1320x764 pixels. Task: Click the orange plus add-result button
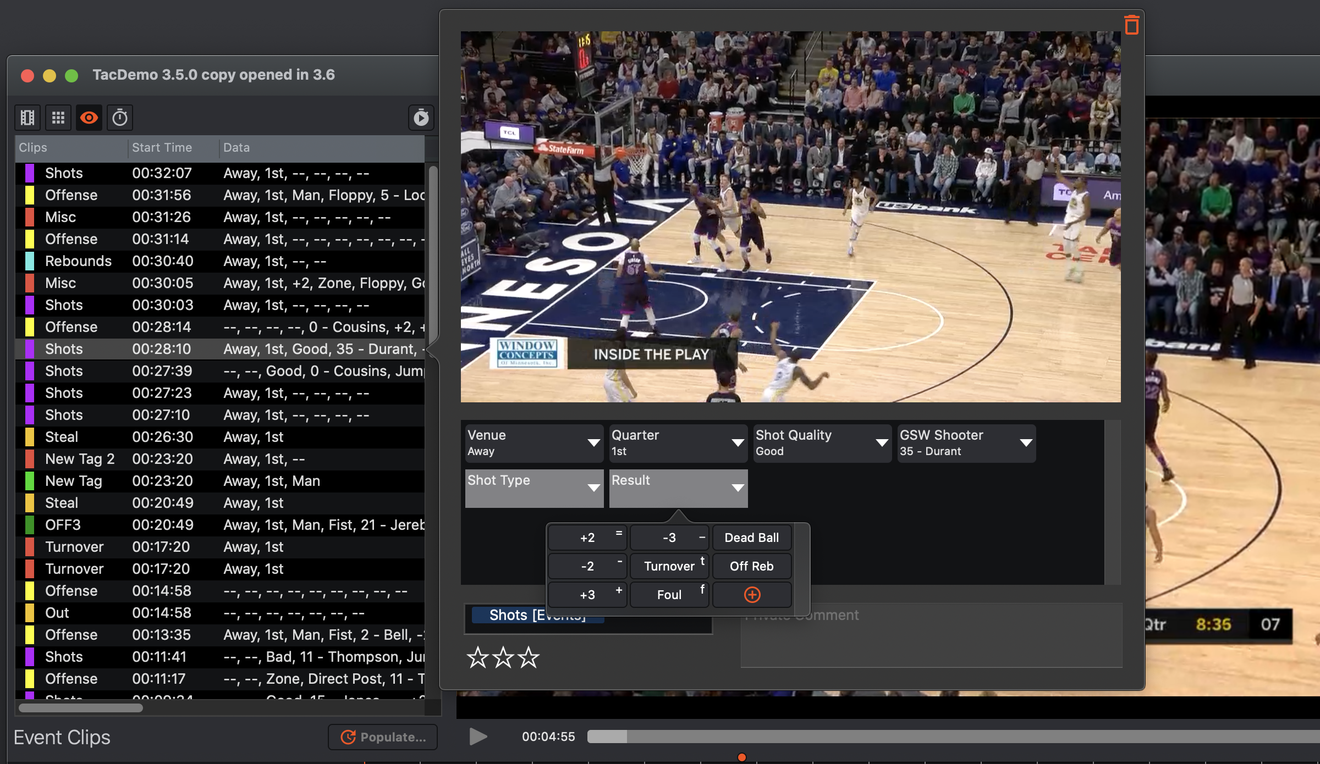pos(752,595)
